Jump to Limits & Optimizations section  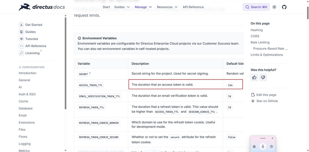pos(267,55)
